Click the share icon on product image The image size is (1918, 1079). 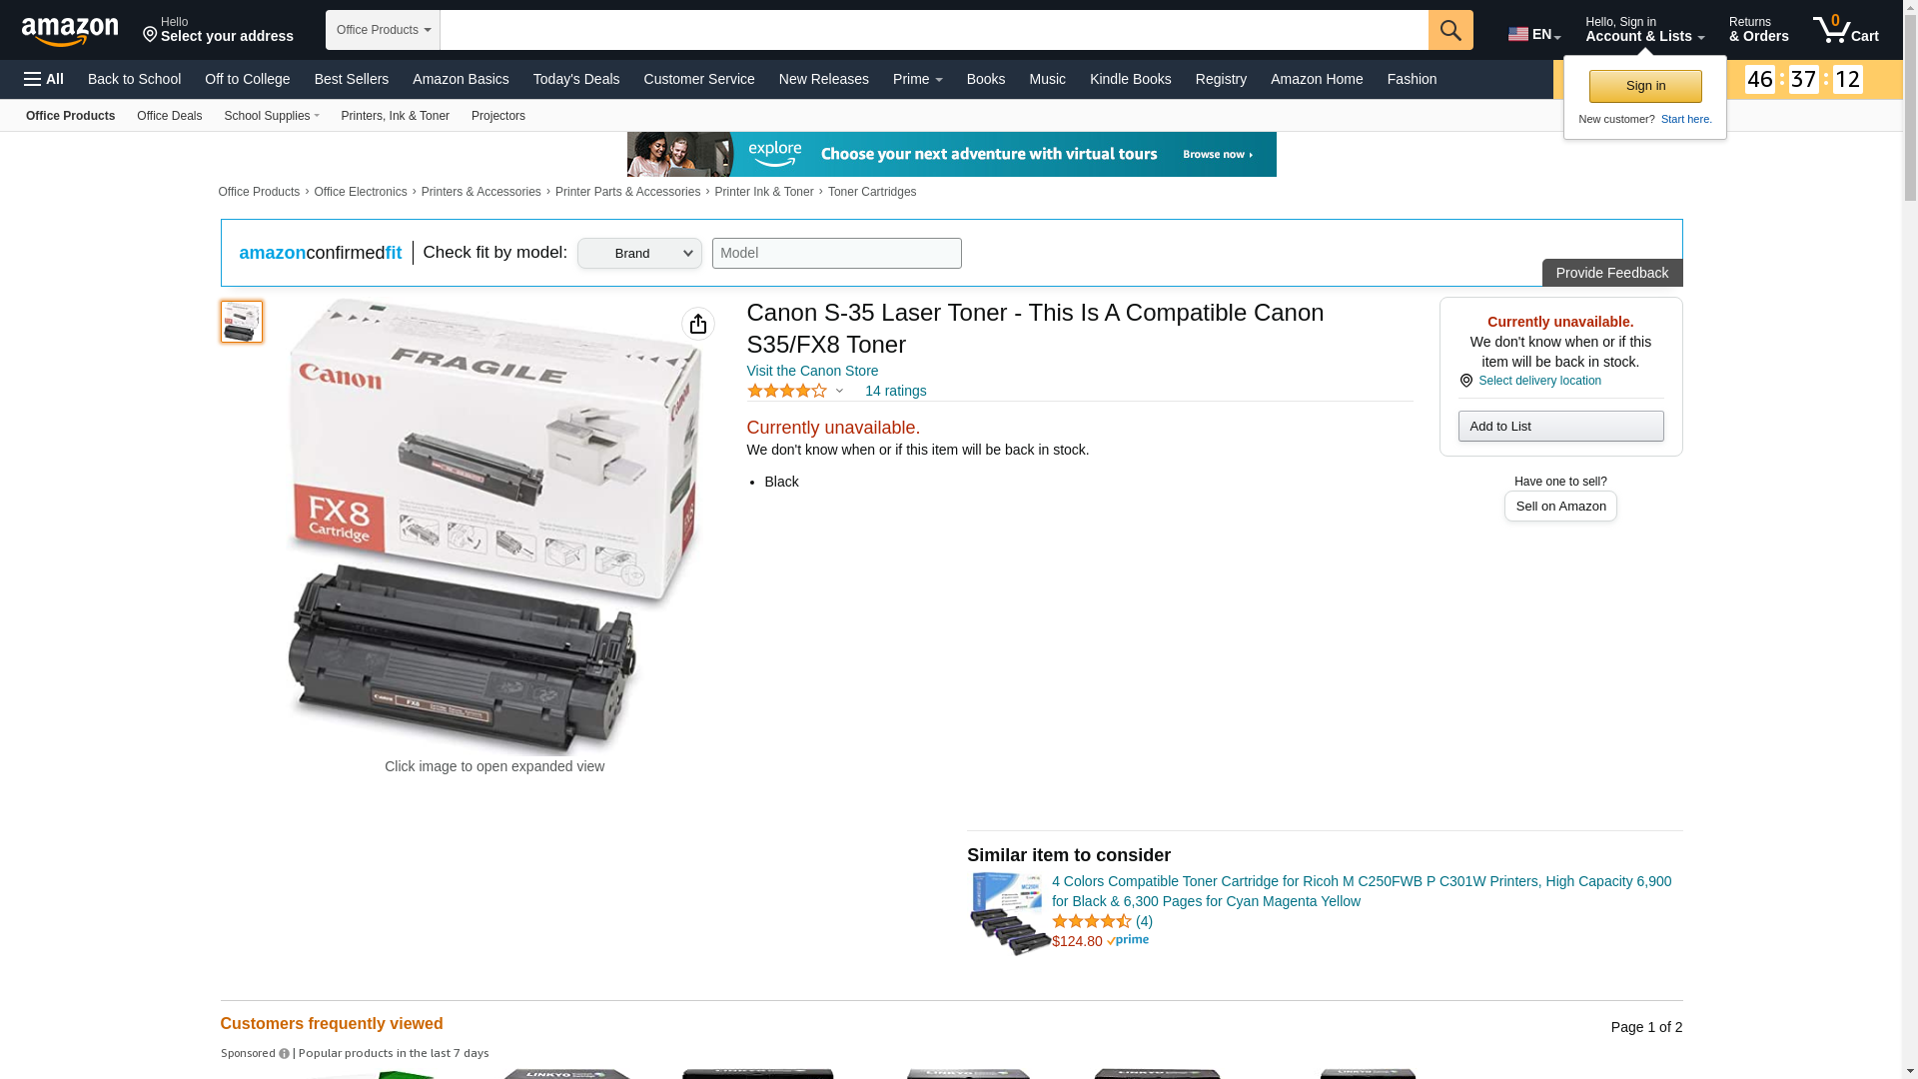click(x=698, y=324)
